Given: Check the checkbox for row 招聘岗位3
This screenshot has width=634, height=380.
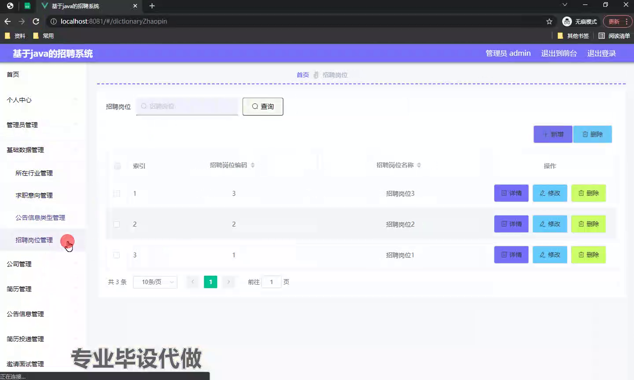Looking at the screenshot, I should tap(117, 194).
